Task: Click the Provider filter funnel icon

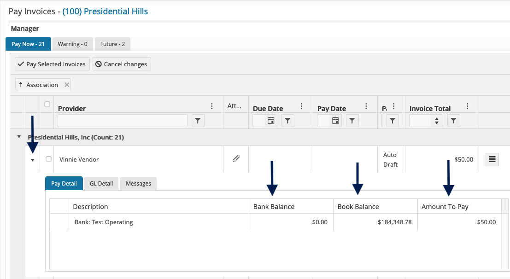Action: pyautogui.click(x=198, y=121)
